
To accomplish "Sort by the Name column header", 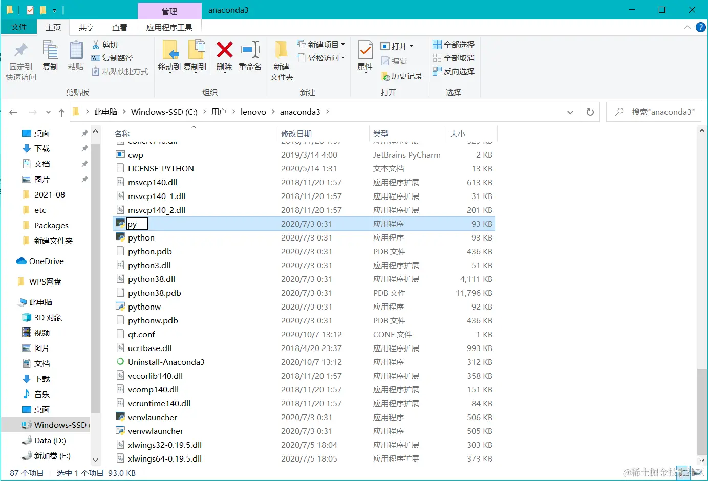I will tap(195, 134).
